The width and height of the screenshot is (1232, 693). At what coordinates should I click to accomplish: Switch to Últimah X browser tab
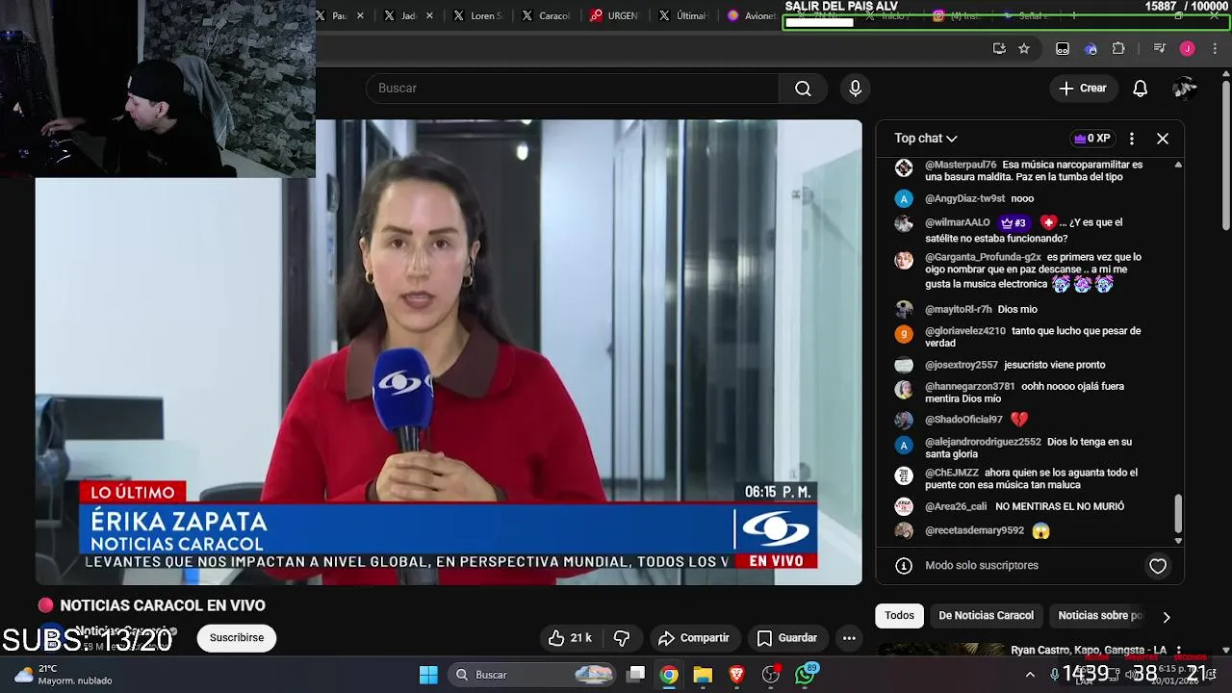click(x=683, y=15)
